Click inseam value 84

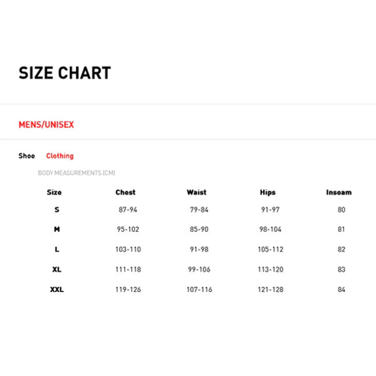tap(342, 290)
